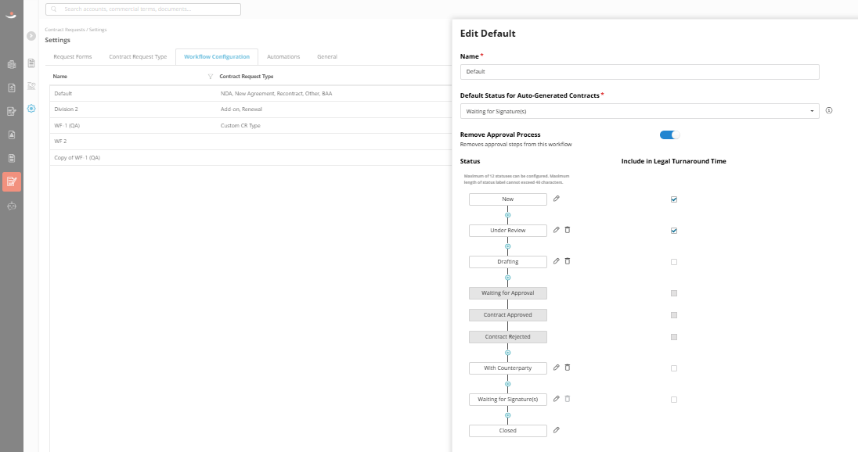This screenshot has width=858, height=452.
Task: Add a status before With Counterparty
Action: click(508, 353)
